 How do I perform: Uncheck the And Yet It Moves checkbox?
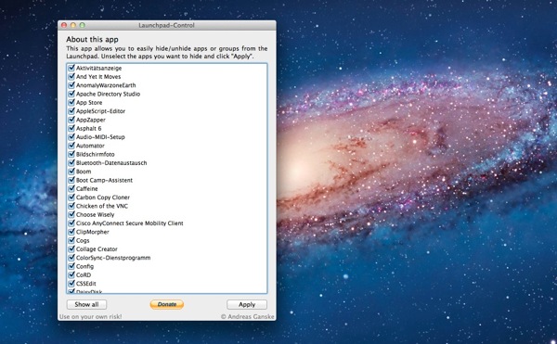pos(71,76)
